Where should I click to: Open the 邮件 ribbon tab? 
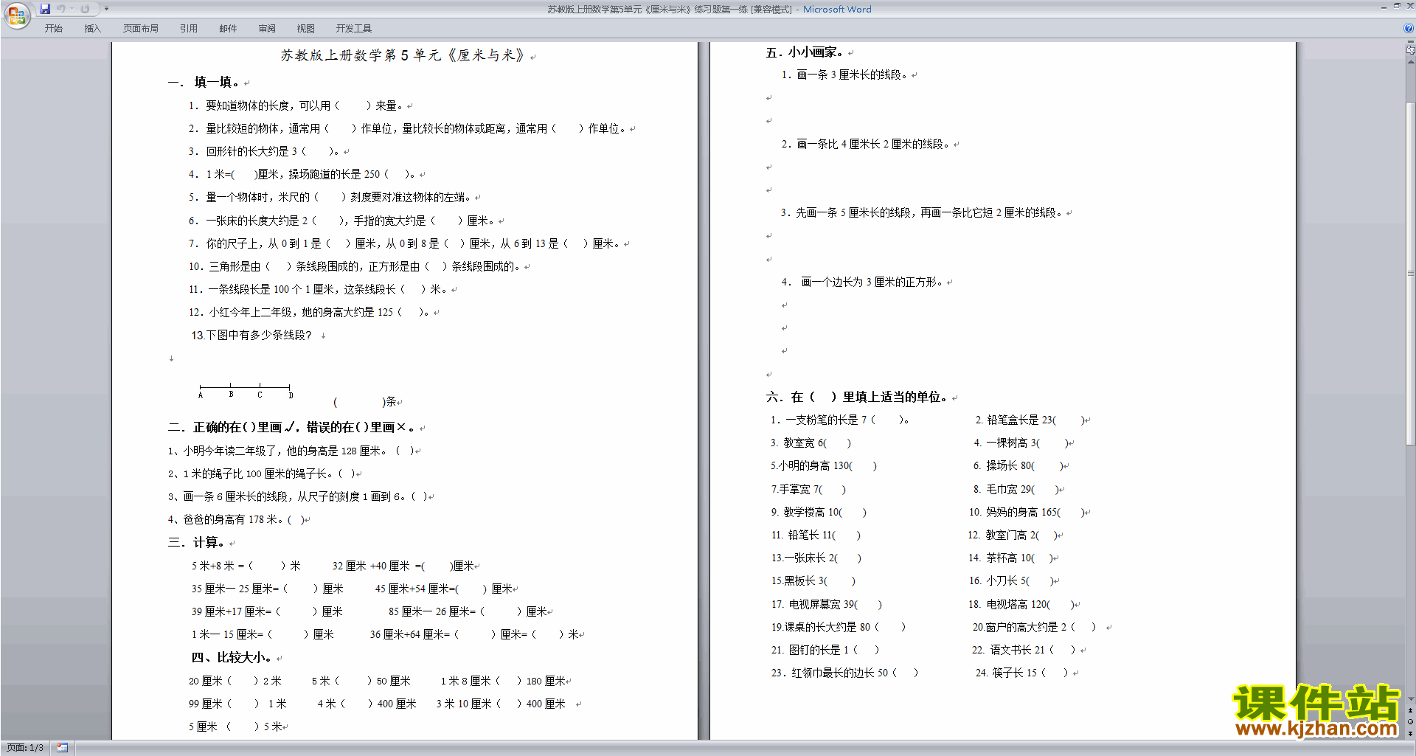pos(228,28)
